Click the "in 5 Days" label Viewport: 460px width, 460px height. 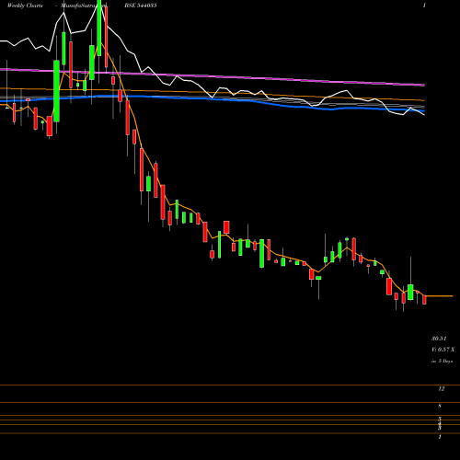(442, 362)
